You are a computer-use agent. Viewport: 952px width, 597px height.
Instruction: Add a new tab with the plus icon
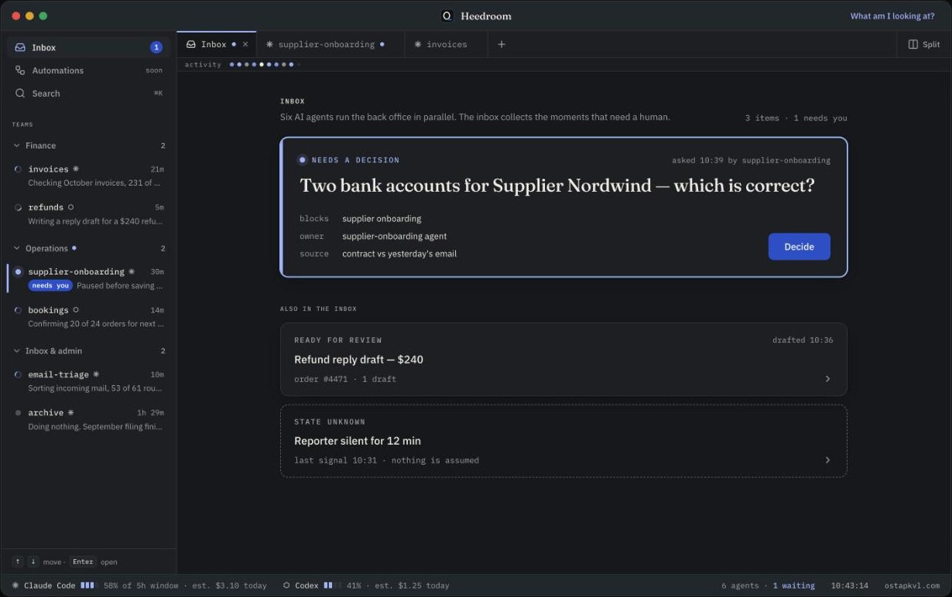click(502, 44)
